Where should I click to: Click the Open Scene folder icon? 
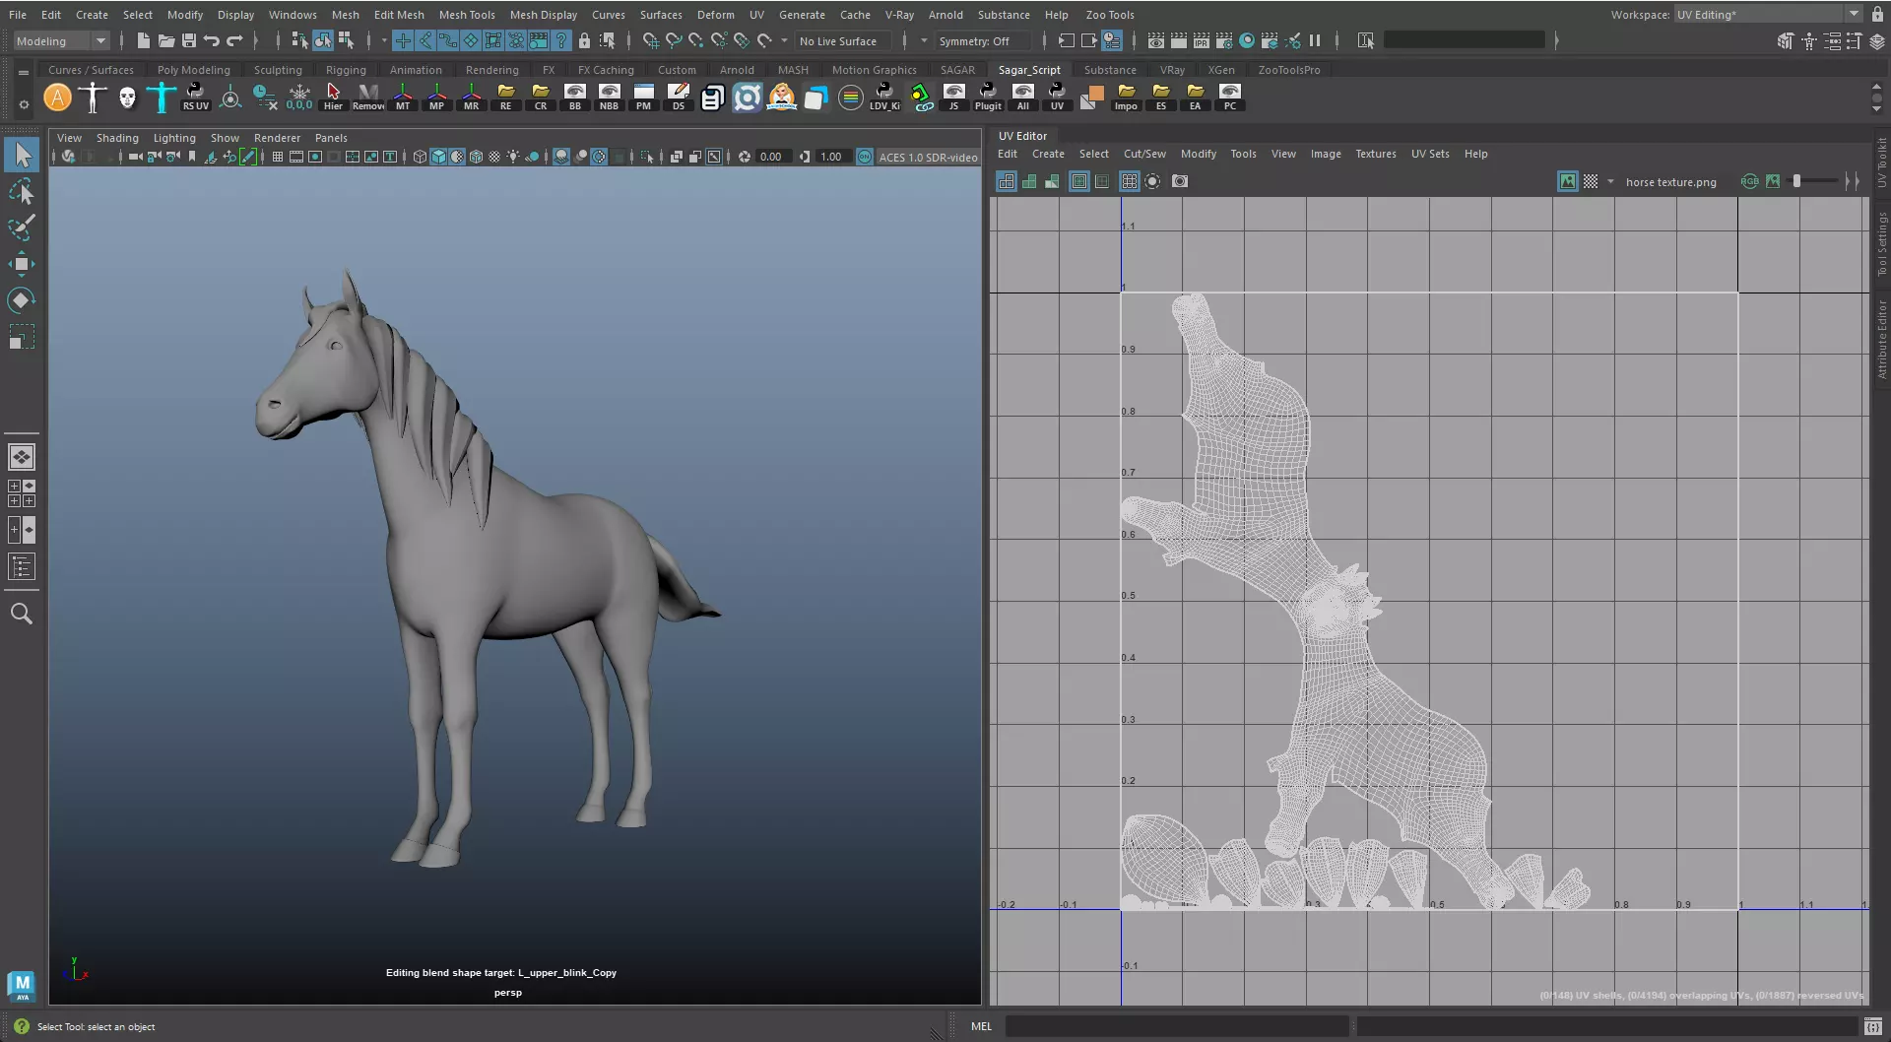[165, 40]
